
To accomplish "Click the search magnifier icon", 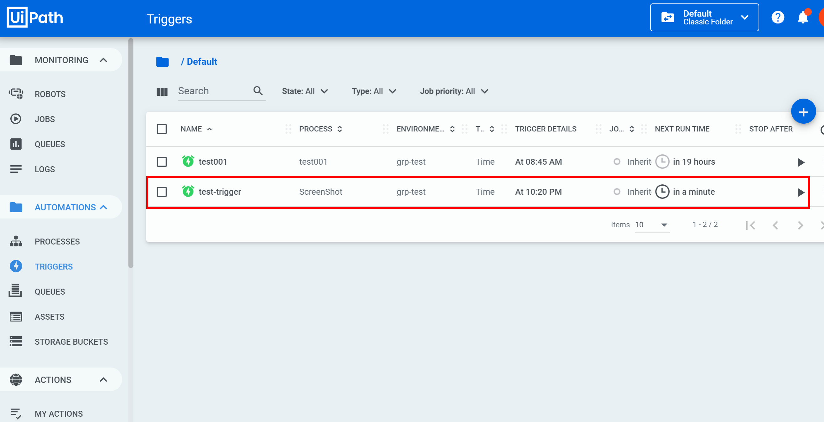I will point(258,91).
